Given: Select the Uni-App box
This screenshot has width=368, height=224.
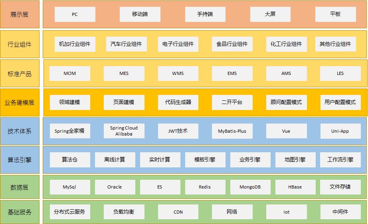Looking at the screenshot, I should tap(340, 131).
